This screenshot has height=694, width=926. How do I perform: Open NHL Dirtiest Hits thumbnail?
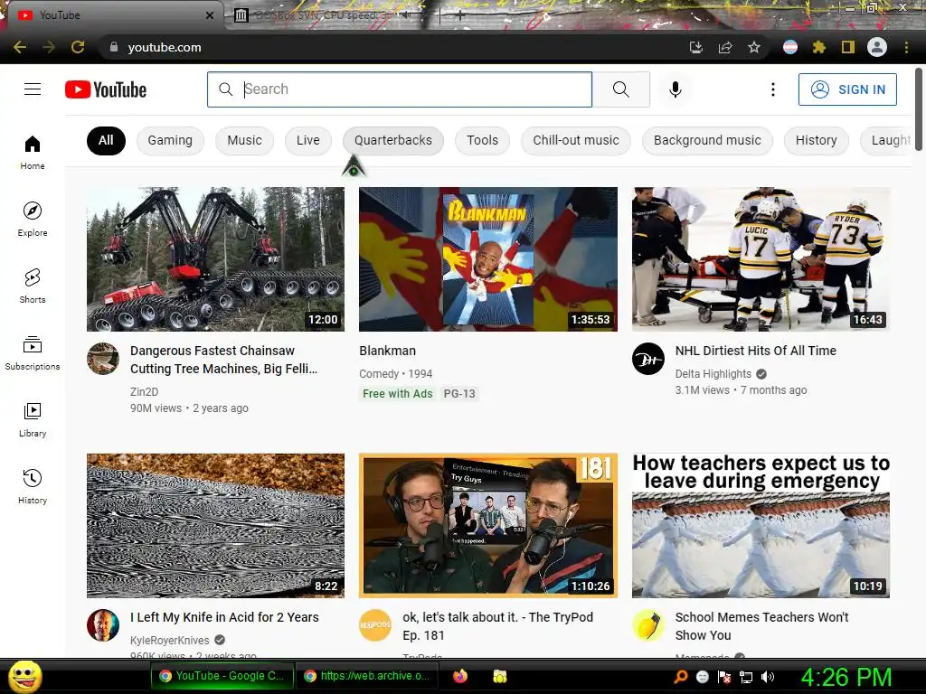click(761, 259)
